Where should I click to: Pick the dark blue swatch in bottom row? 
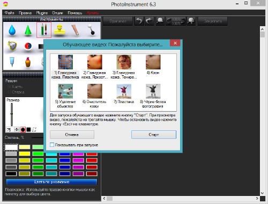pos(65,174)
